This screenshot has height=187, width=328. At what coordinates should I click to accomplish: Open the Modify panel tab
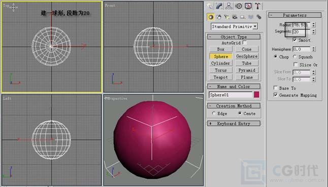coord(219,6)
